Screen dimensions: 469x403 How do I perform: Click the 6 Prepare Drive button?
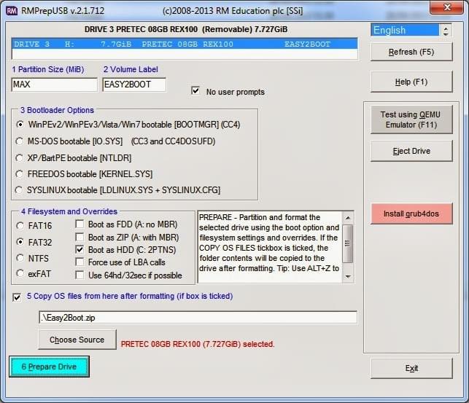click(49, 367)
